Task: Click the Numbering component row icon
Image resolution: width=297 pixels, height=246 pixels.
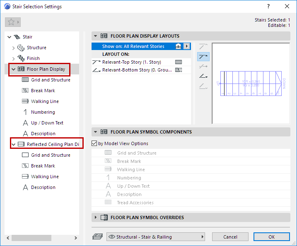Action: pyautogui.click(x=108, y=177)
